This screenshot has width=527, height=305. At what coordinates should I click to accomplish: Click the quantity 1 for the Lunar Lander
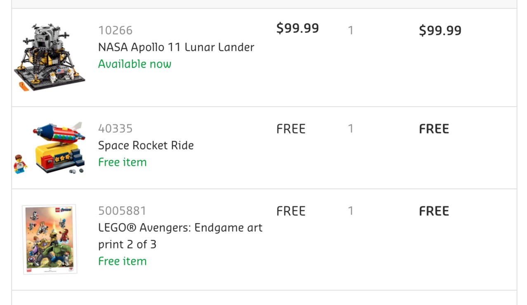pos(351,30)
